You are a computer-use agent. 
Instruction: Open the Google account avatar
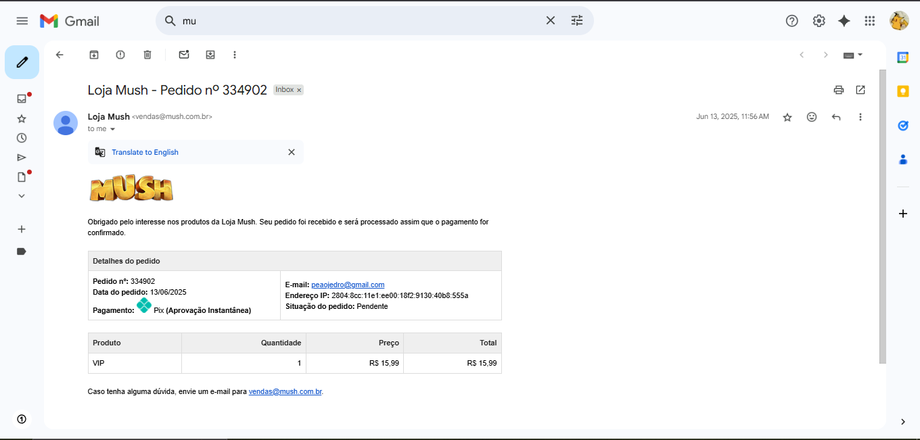899,21
